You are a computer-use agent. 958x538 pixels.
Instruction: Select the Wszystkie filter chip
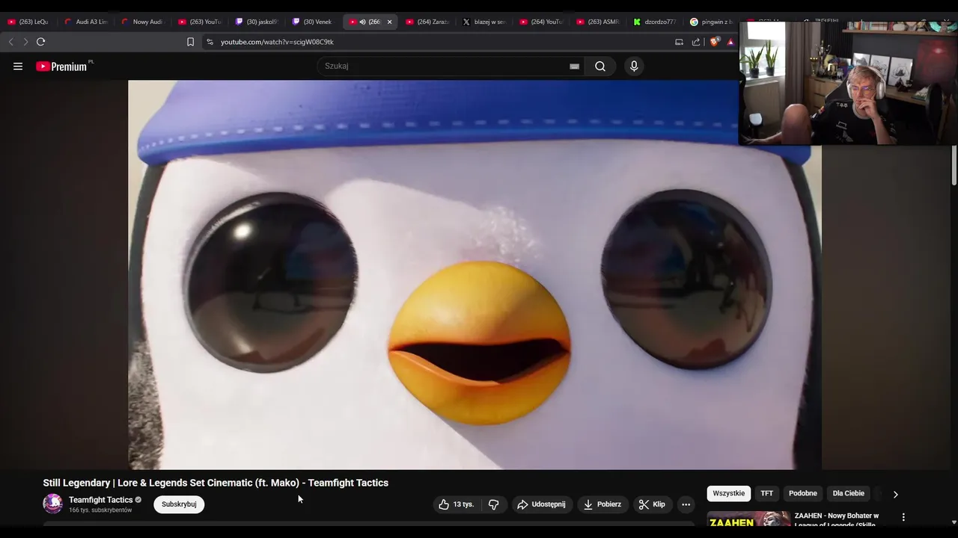(x=729, y=494)
